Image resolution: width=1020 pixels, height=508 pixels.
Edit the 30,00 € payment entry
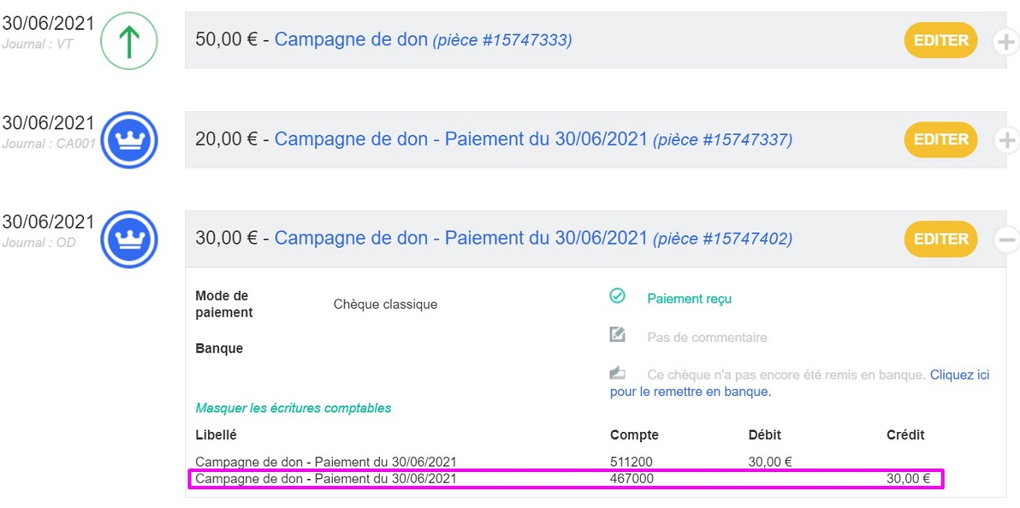941,239
